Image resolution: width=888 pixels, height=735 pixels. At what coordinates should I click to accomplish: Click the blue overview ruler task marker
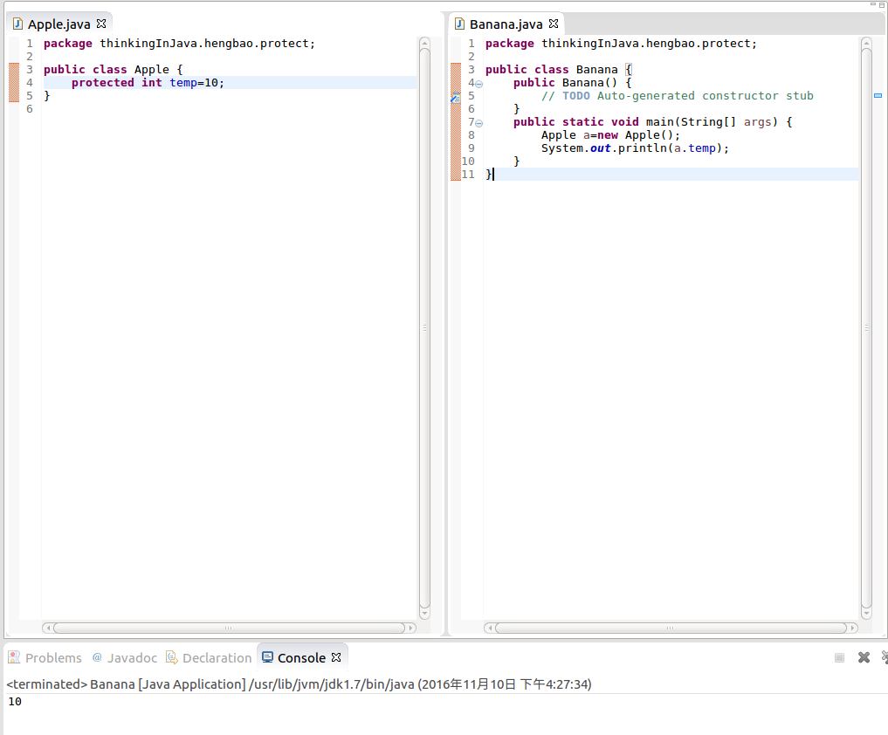click(x=878, y=96)
